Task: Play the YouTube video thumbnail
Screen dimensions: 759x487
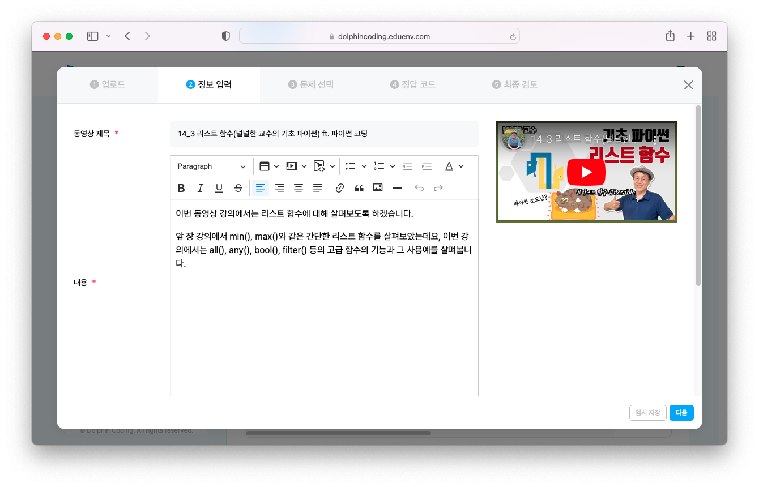Action: (x=586, y=172)
